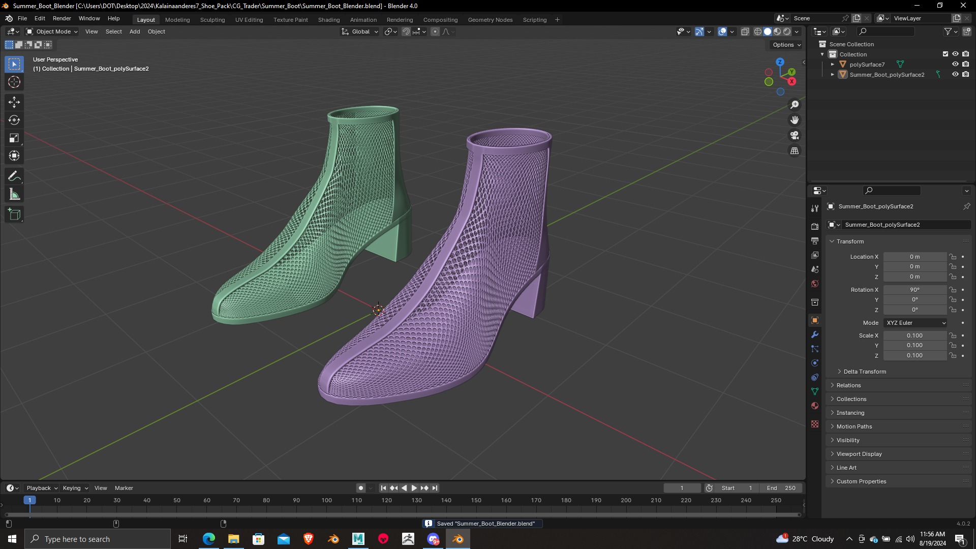Click the timeline horizontal scrollbar
Image resolution: width=976 pixels, height=549 pixels.
402,515
